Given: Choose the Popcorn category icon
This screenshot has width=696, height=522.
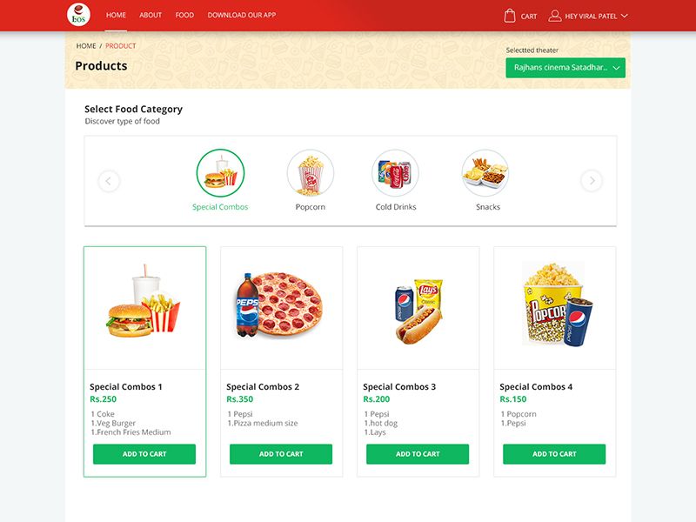Looking at the screenshot, I should (x=311, y=173).
